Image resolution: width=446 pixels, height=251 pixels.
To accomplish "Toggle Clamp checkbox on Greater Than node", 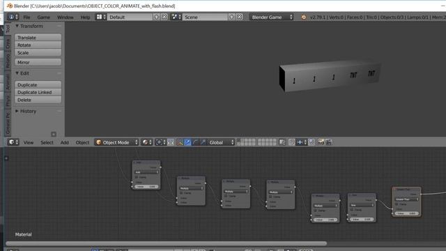I will 397,204.
